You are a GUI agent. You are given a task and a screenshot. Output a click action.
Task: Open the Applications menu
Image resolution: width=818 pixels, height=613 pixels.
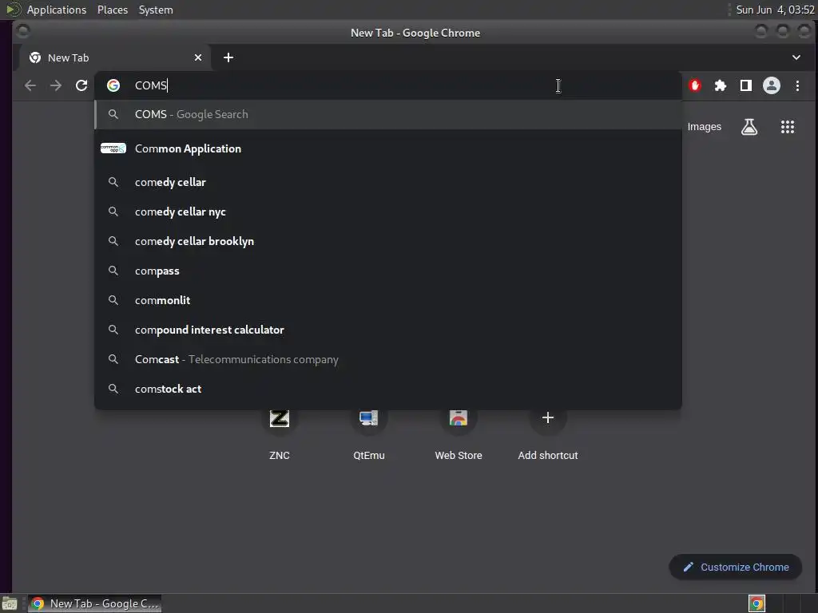click(x=57, y=10)
